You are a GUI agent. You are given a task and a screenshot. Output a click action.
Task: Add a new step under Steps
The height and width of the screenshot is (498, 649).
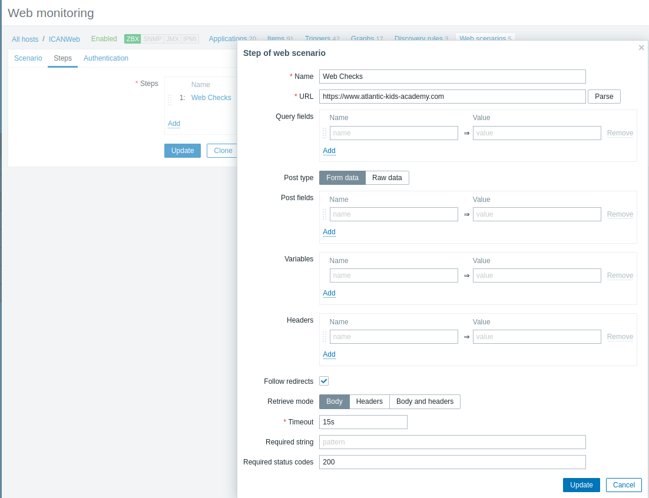174,123
